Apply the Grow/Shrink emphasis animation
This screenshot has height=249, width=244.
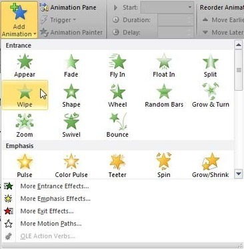tap(211, 166)
